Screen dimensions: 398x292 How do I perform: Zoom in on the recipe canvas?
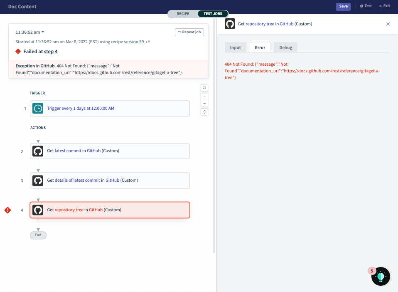coord(204,96)
